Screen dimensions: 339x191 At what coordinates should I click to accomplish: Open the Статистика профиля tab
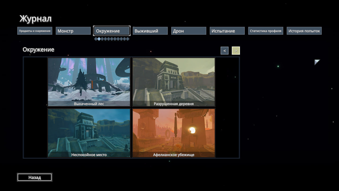tap(266, 31)
